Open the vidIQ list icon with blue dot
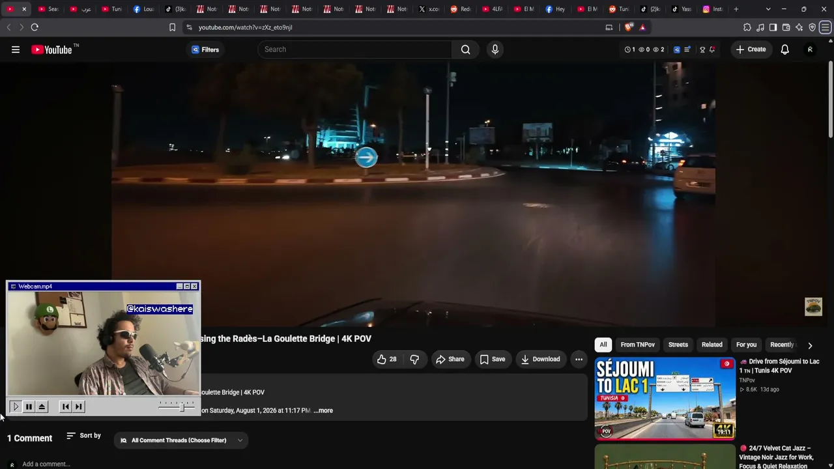The height and width of the screenshot is (469, 834). [x=687, y=50]
